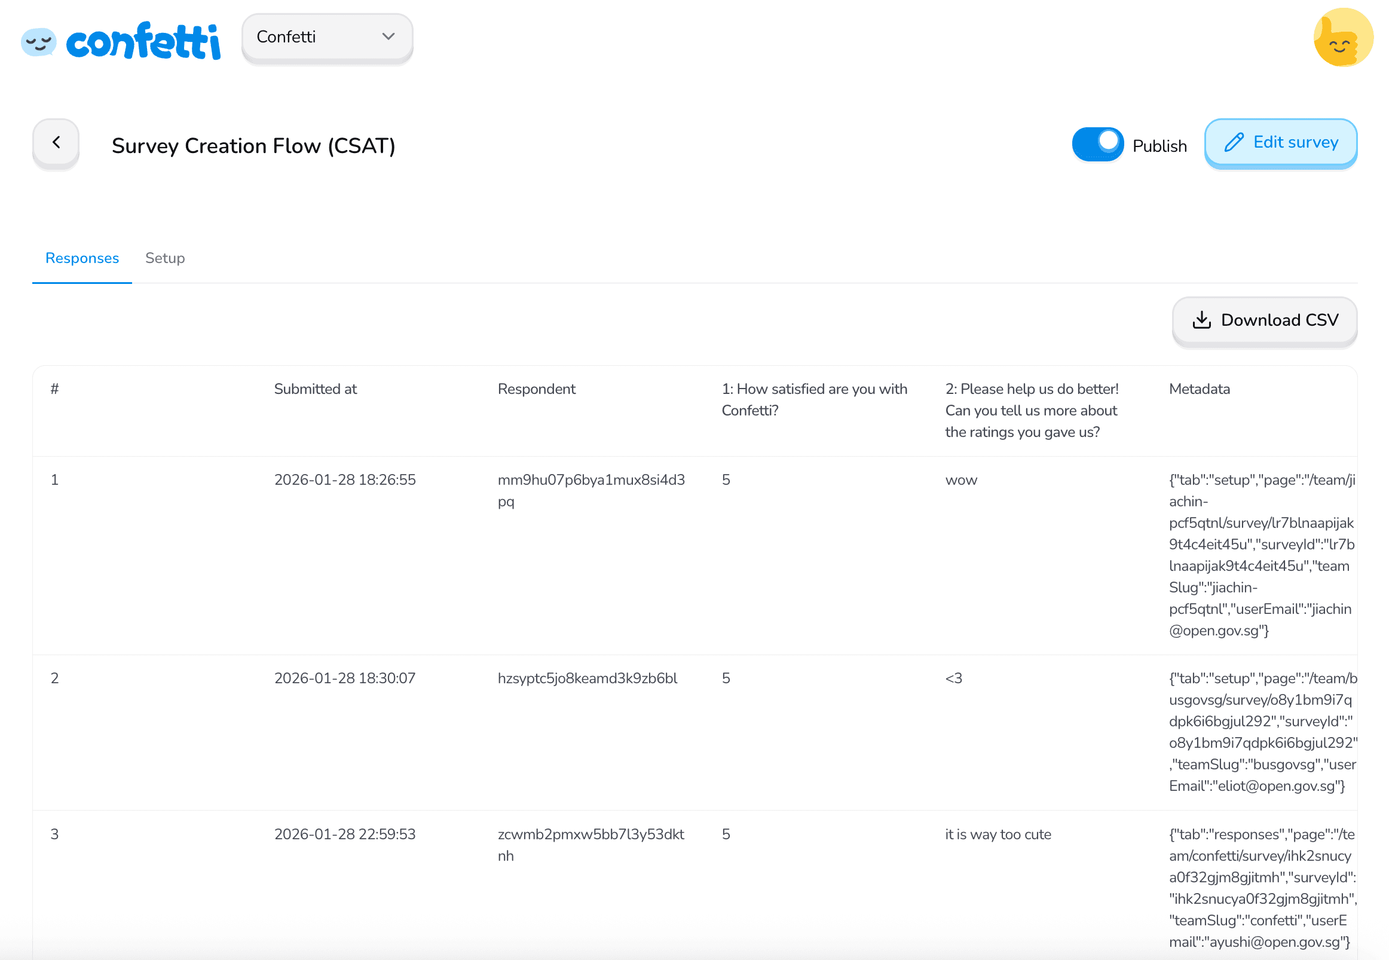Click the 'How satisfied are you with Confetti?' header
The width and height of the screenshot is (1389, 960).
click(x=814, y=400)
